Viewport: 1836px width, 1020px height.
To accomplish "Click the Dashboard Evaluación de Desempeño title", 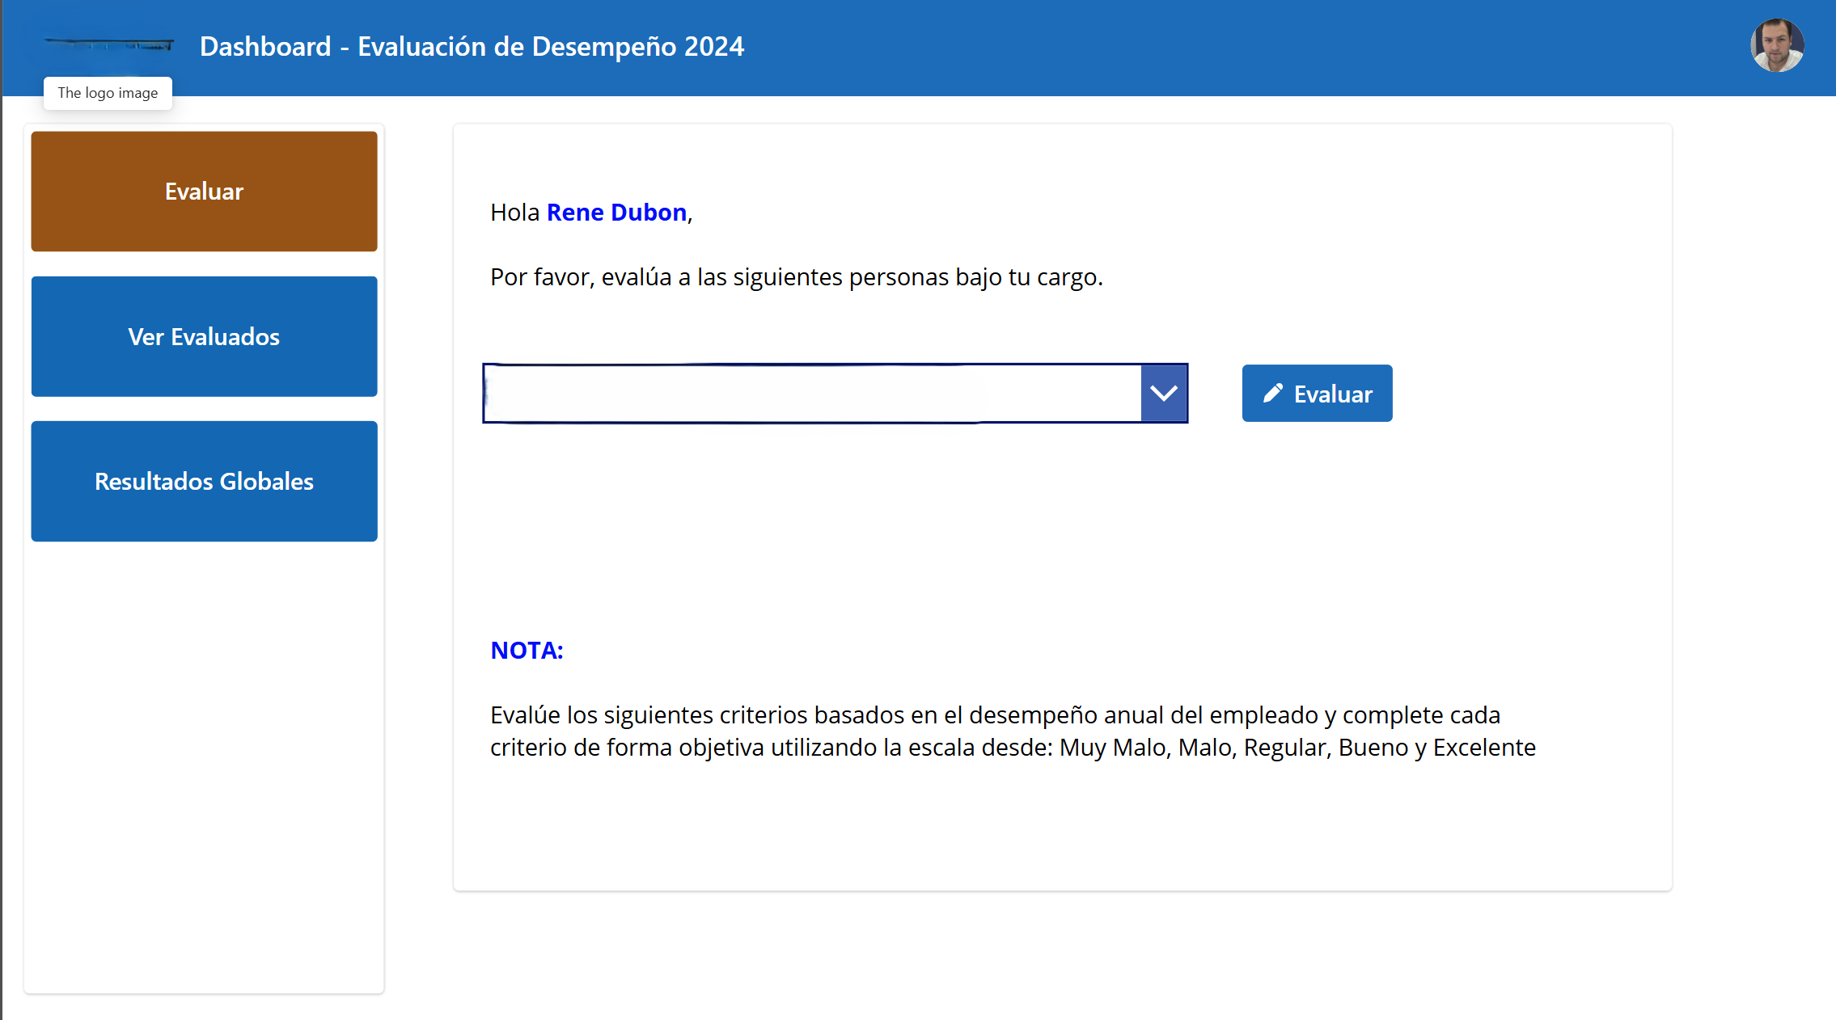I will [x=472, y=46].
